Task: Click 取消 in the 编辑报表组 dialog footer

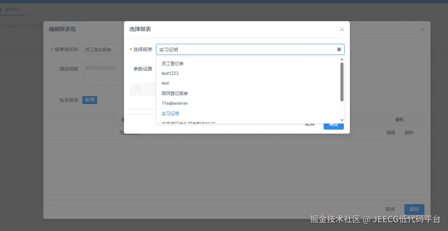Action: pos(390,209)
